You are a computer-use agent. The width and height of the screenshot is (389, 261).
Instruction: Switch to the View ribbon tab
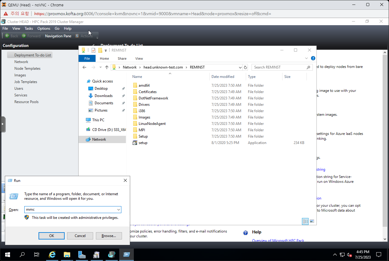click(x=139, y=59)
